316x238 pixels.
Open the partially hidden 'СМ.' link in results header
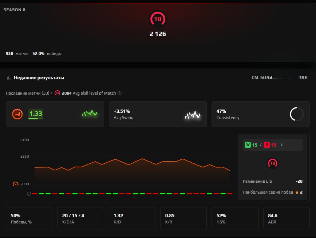280,78
